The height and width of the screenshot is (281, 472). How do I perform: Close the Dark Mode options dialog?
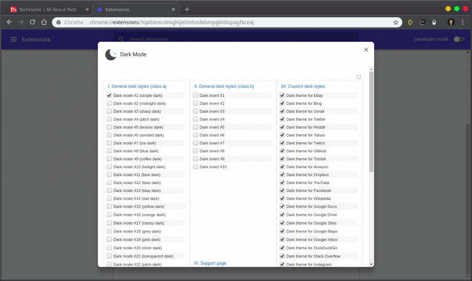366,50
